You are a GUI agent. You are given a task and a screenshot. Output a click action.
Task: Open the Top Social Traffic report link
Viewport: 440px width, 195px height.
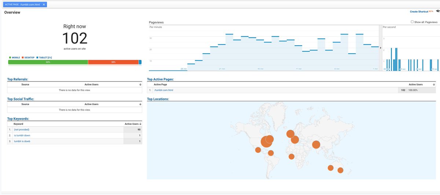click(21, 99)
